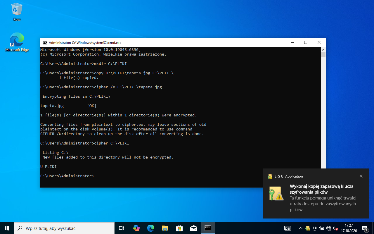This screenshot has height=234, width=374.
Task: Maximize the Command Prompt window
Action: (306, 43)
